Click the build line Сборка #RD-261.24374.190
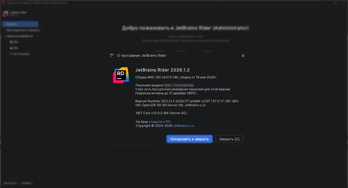 [x=176, y=77]
